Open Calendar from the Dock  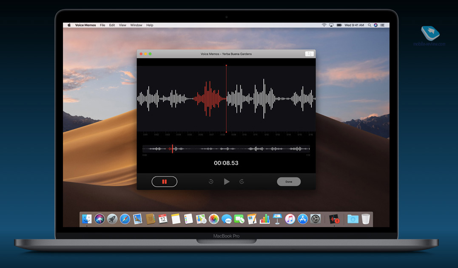(163, 219)
